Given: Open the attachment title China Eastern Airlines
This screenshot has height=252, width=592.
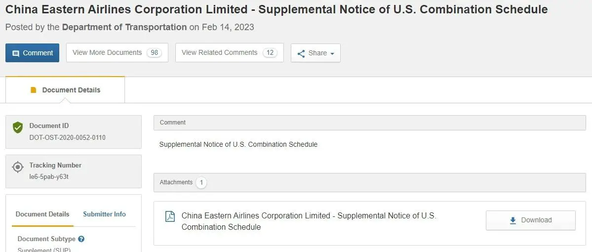Looking at the screenshot, I should pyautogui.click(x=309, y=221).
